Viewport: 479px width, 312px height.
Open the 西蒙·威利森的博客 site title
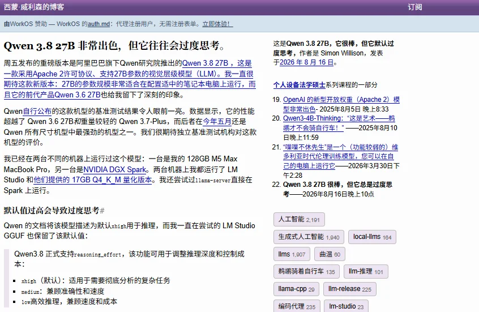pyautogui.click(x=34, y=7)
